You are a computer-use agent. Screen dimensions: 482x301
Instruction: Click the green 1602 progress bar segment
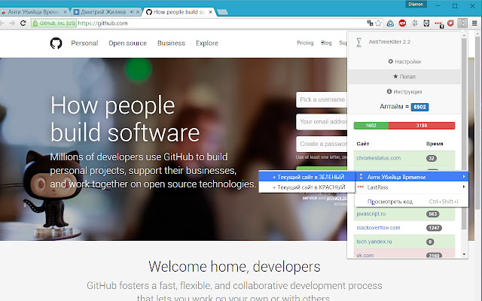point(371,126)
